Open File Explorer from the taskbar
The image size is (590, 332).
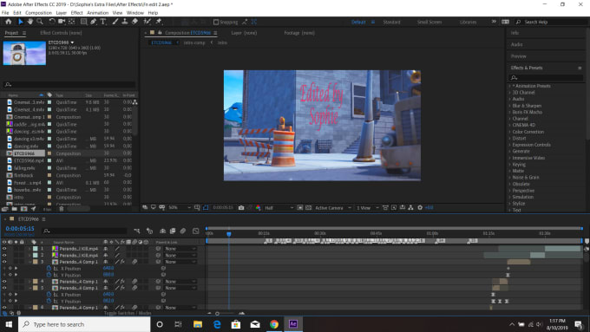coord(198,324)
